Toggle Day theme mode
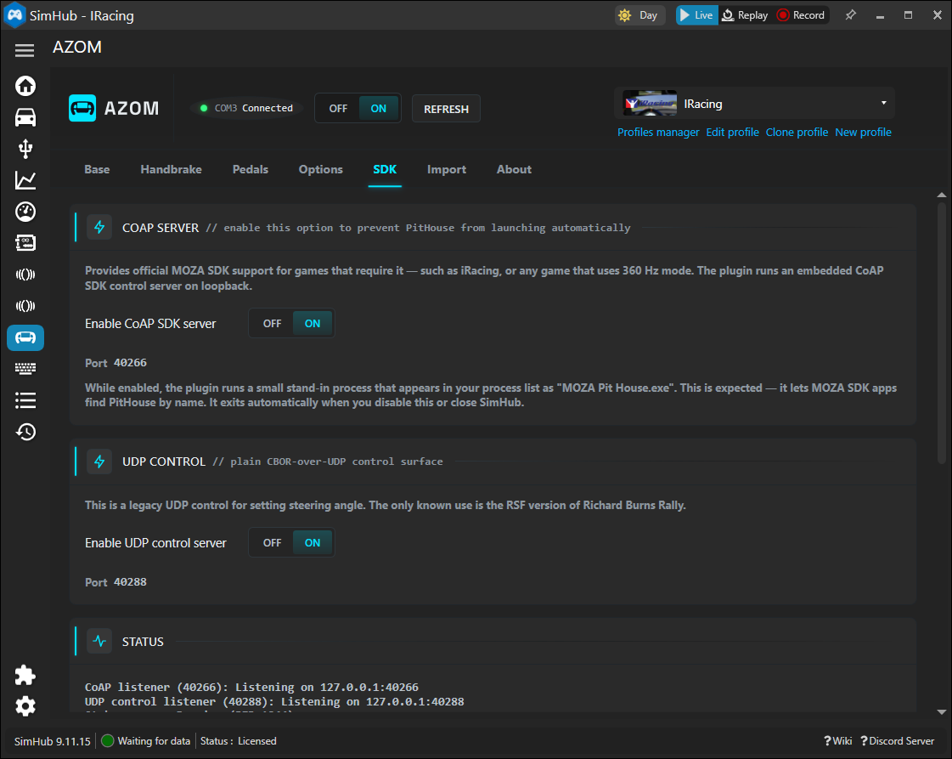Image resolution: width=952 pixels, height=759 pixels. 639,15
